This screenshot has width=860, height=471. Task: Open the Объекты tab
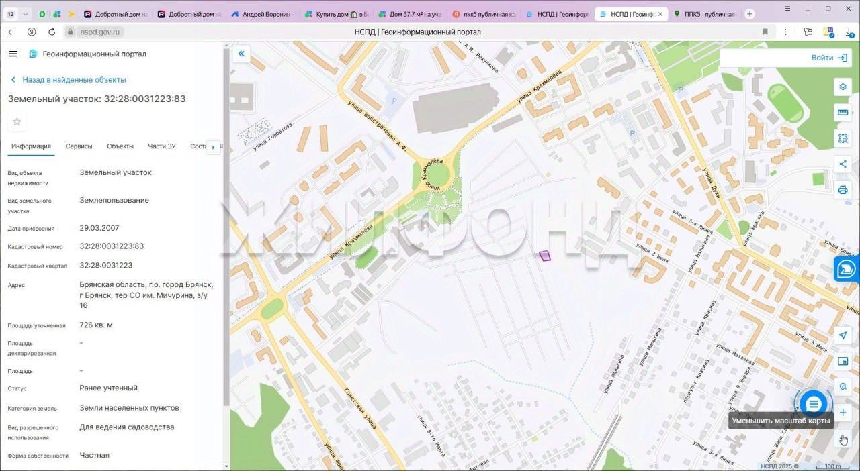[120, 146]
